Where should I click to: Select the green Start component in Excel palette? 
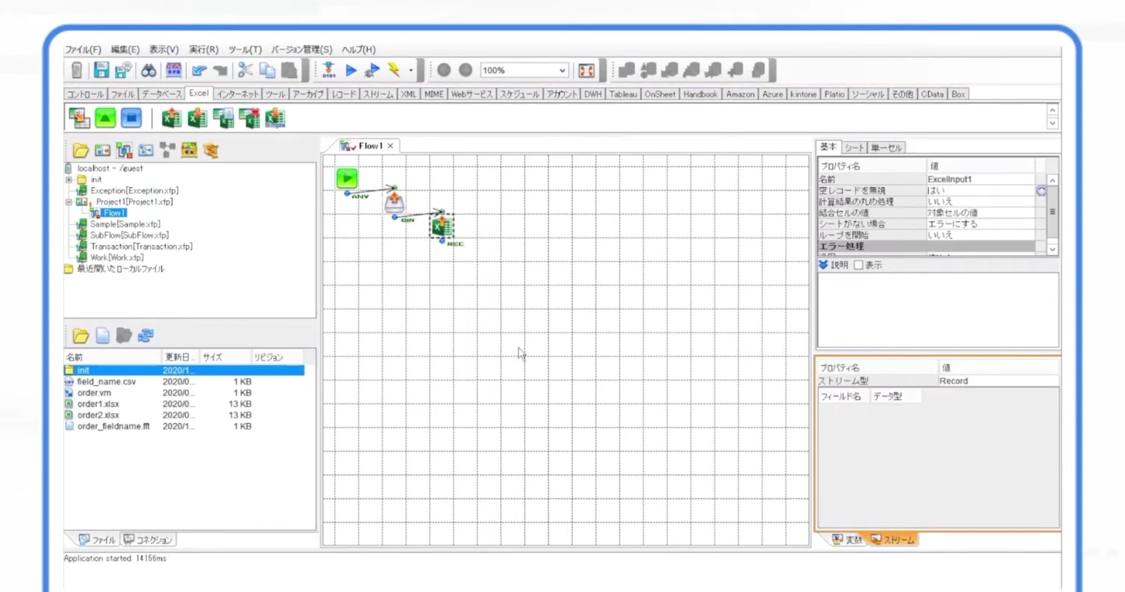tap(106, 117)
